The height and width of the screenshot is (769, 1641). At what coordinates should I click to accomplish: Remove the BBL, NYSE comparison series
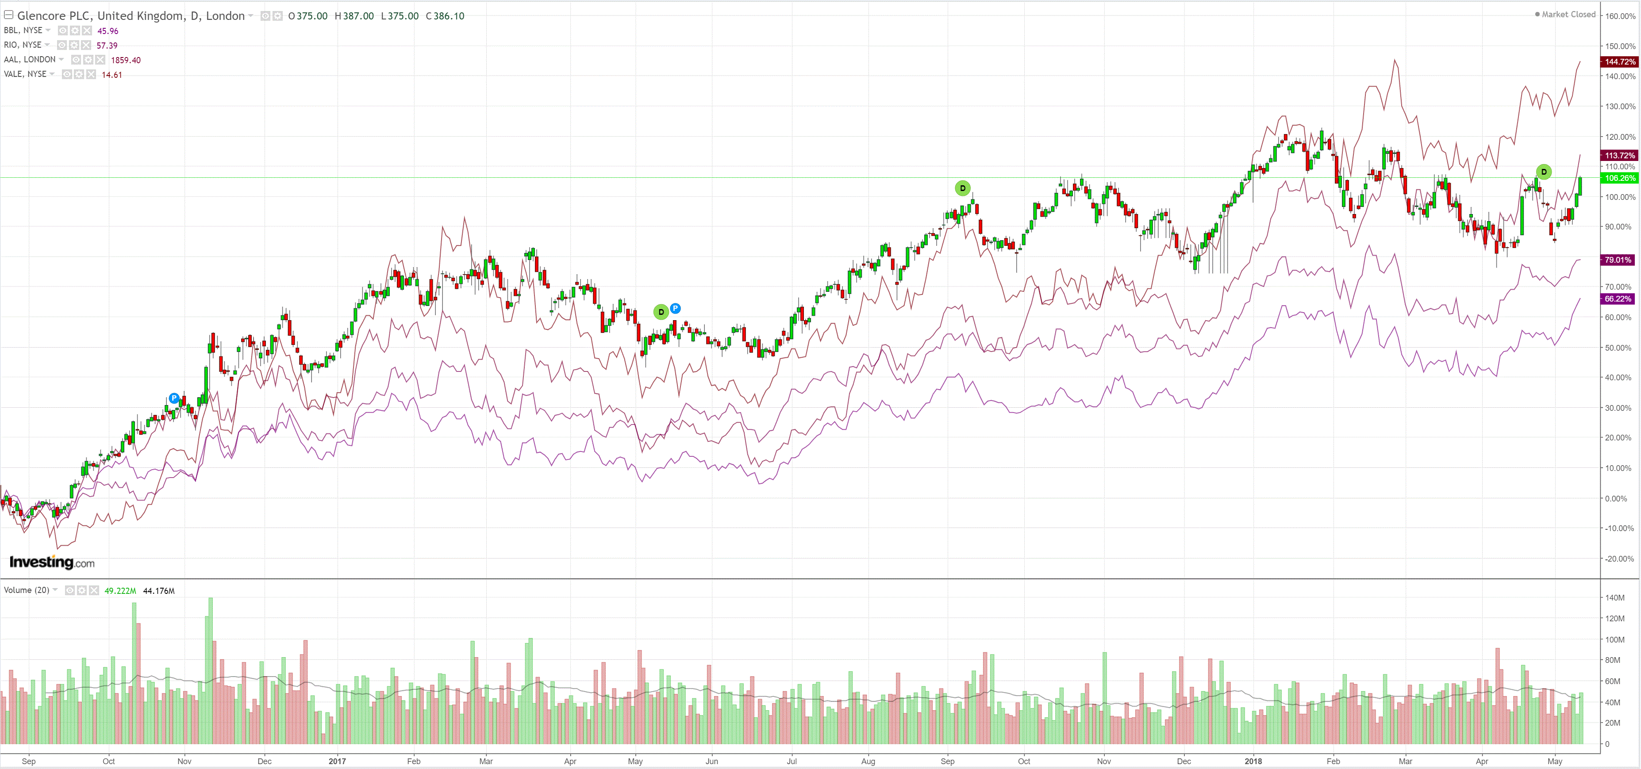click(x=87, y=31)
